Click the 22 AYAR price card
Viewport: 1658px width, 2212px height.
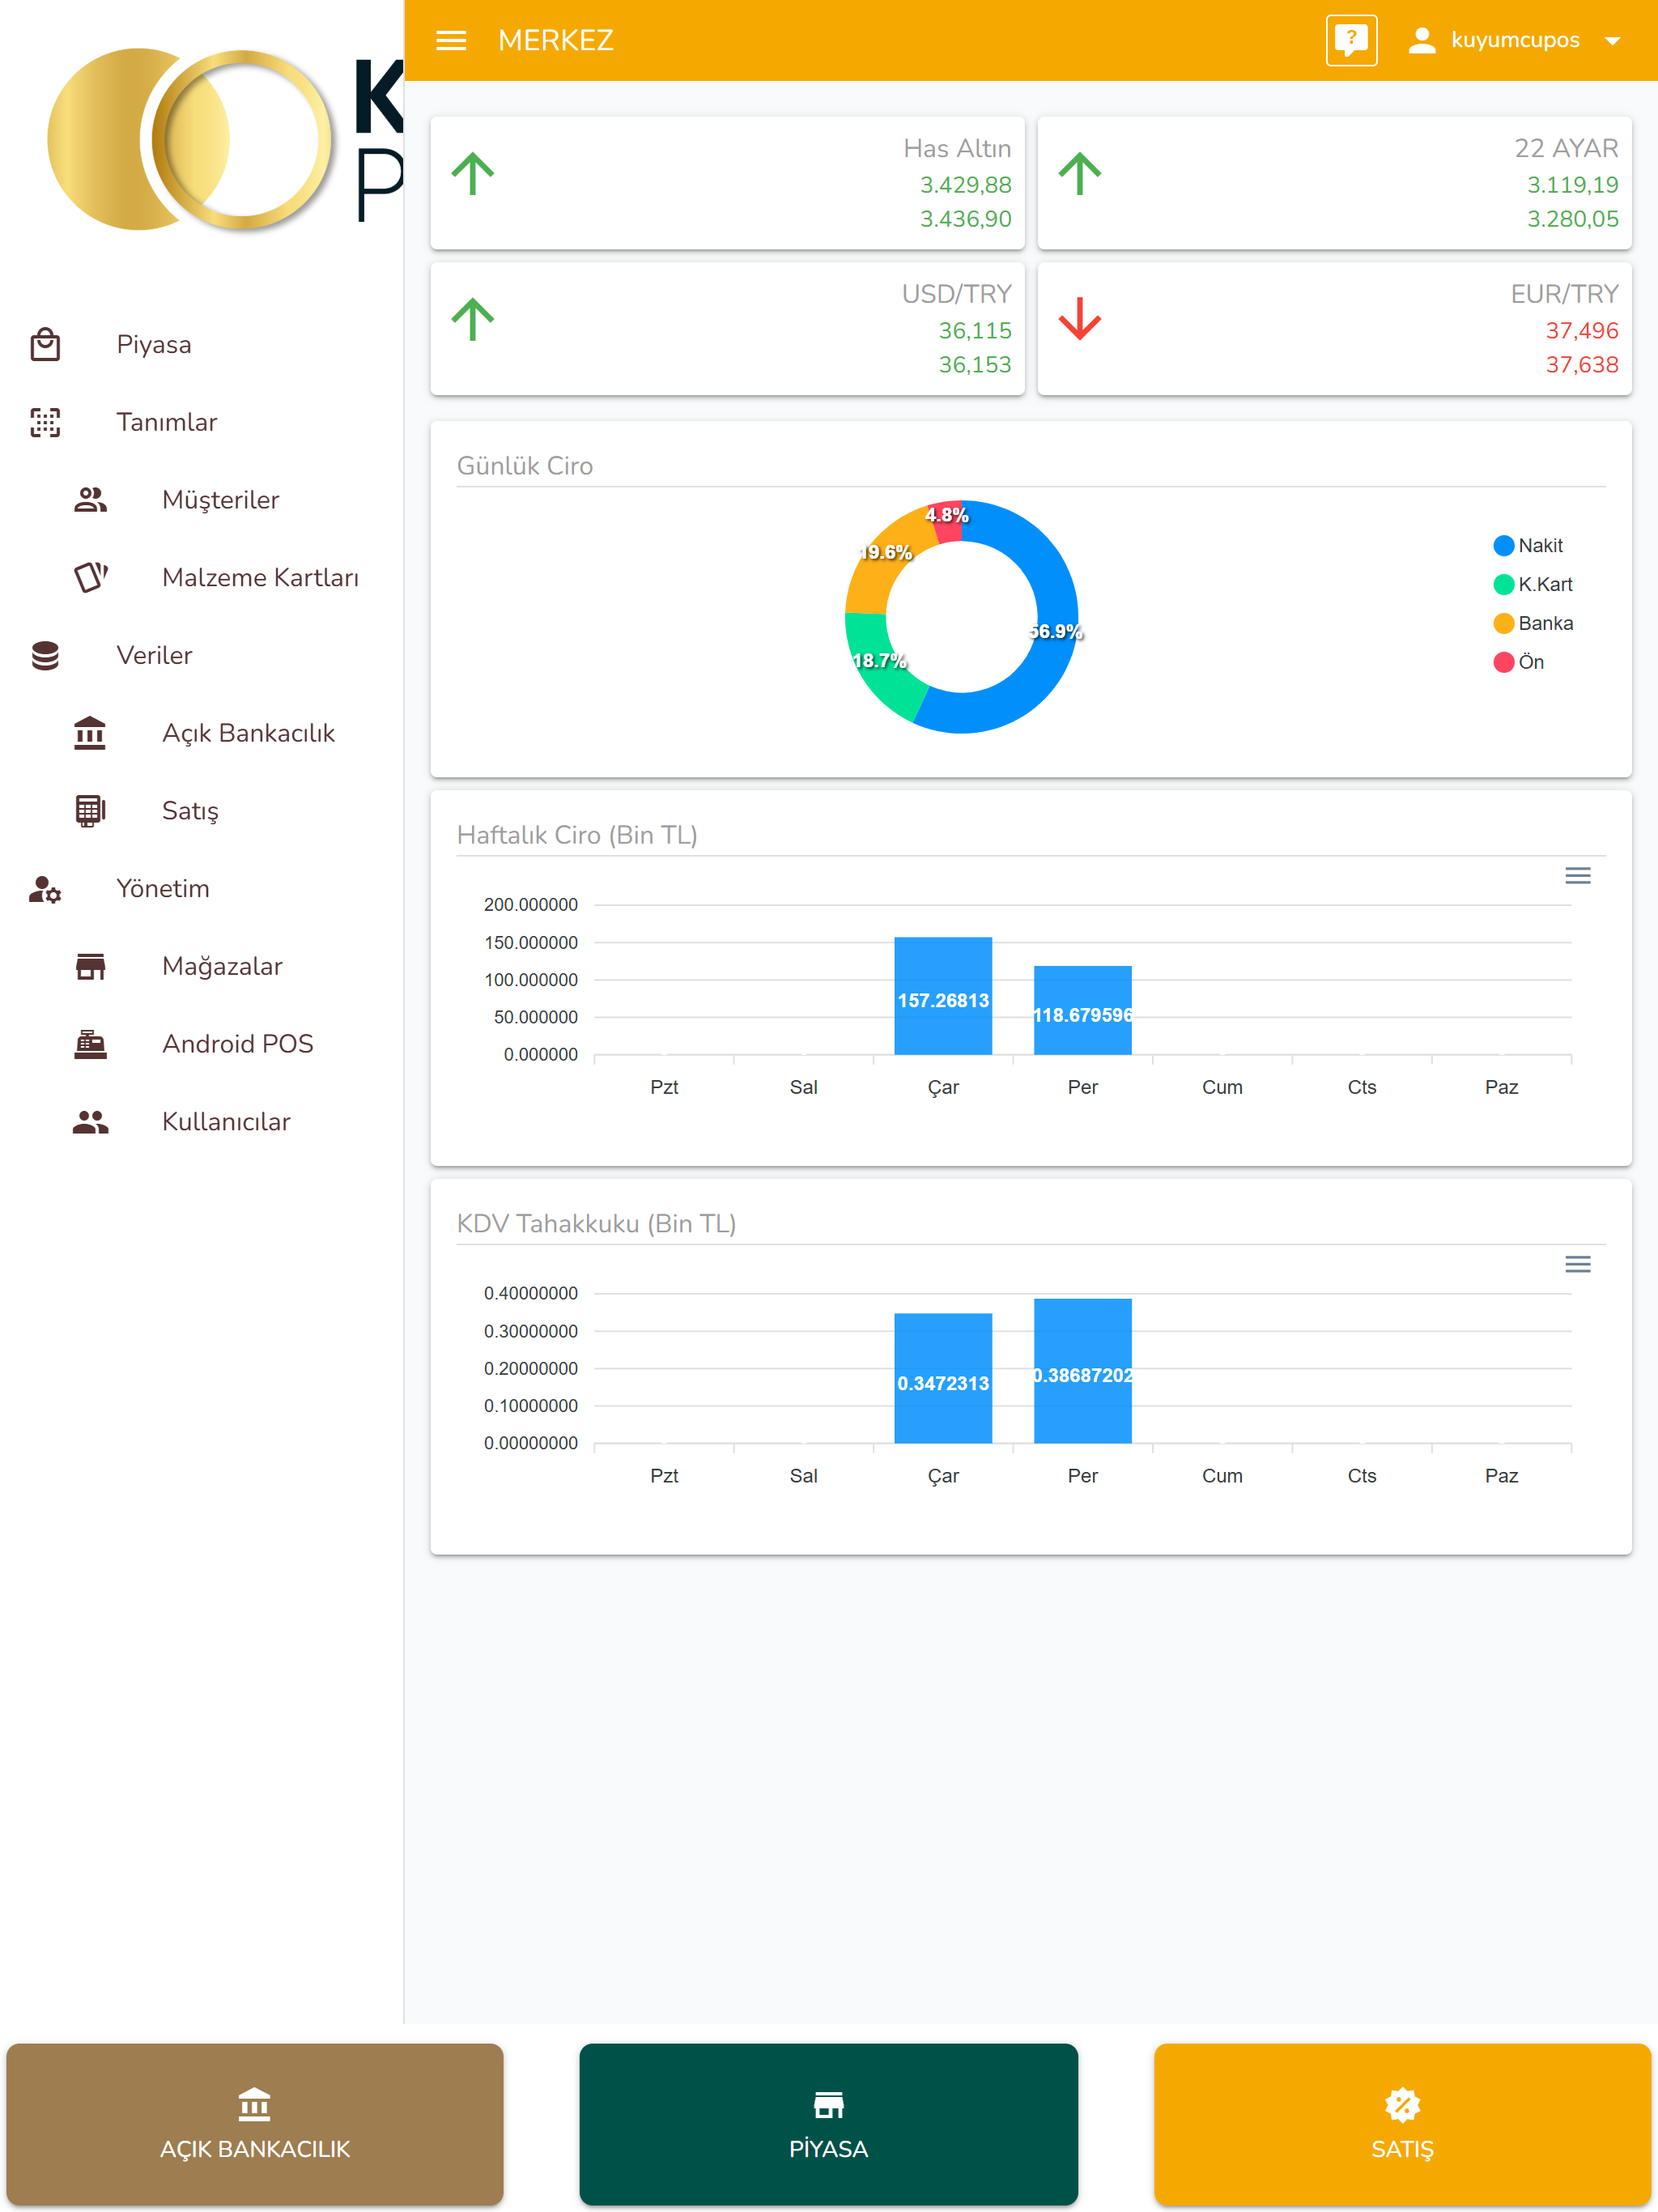point(1334,183)
